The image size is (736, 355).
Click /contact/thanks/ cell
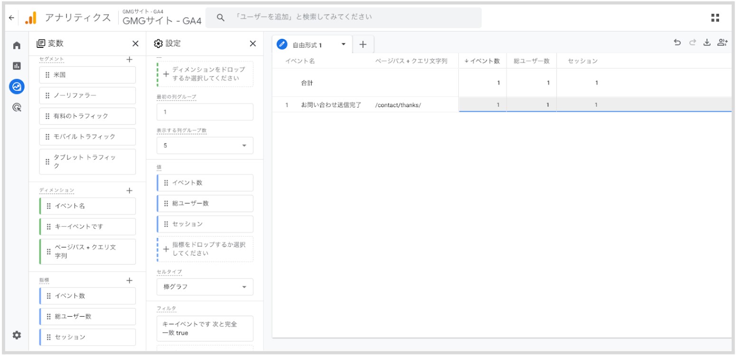pyautogui.click(x=398, y=105)
